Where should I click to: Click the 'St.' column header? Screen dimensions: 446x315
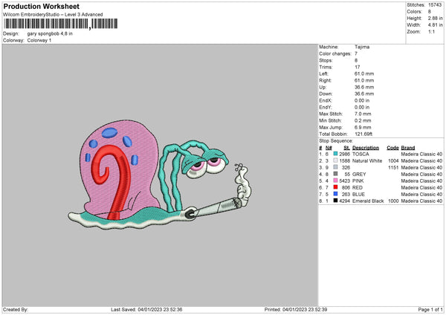346,148
